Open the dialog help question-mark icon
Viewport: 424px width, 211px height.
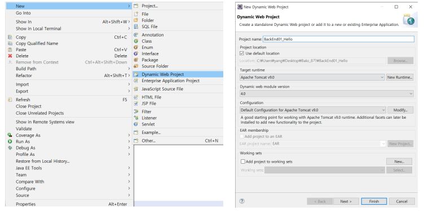242,201
